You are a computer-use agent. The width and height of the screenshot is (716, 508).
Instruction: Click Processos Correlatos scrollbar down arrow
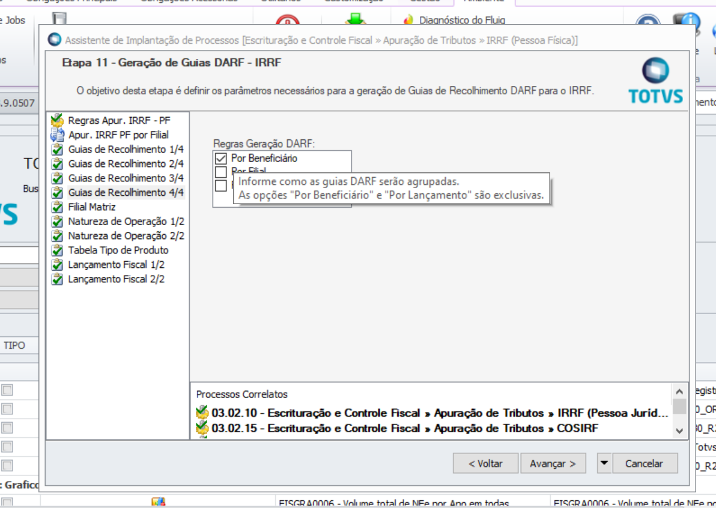[679, 431]
